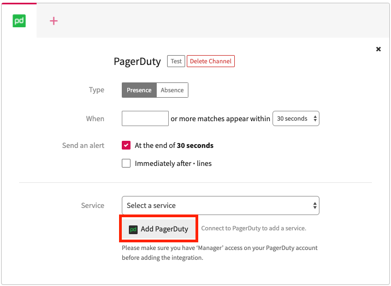This screenshot has height=286, width=391.
Task: Uncheck At the end of 30 seconds
Action: 126,145
